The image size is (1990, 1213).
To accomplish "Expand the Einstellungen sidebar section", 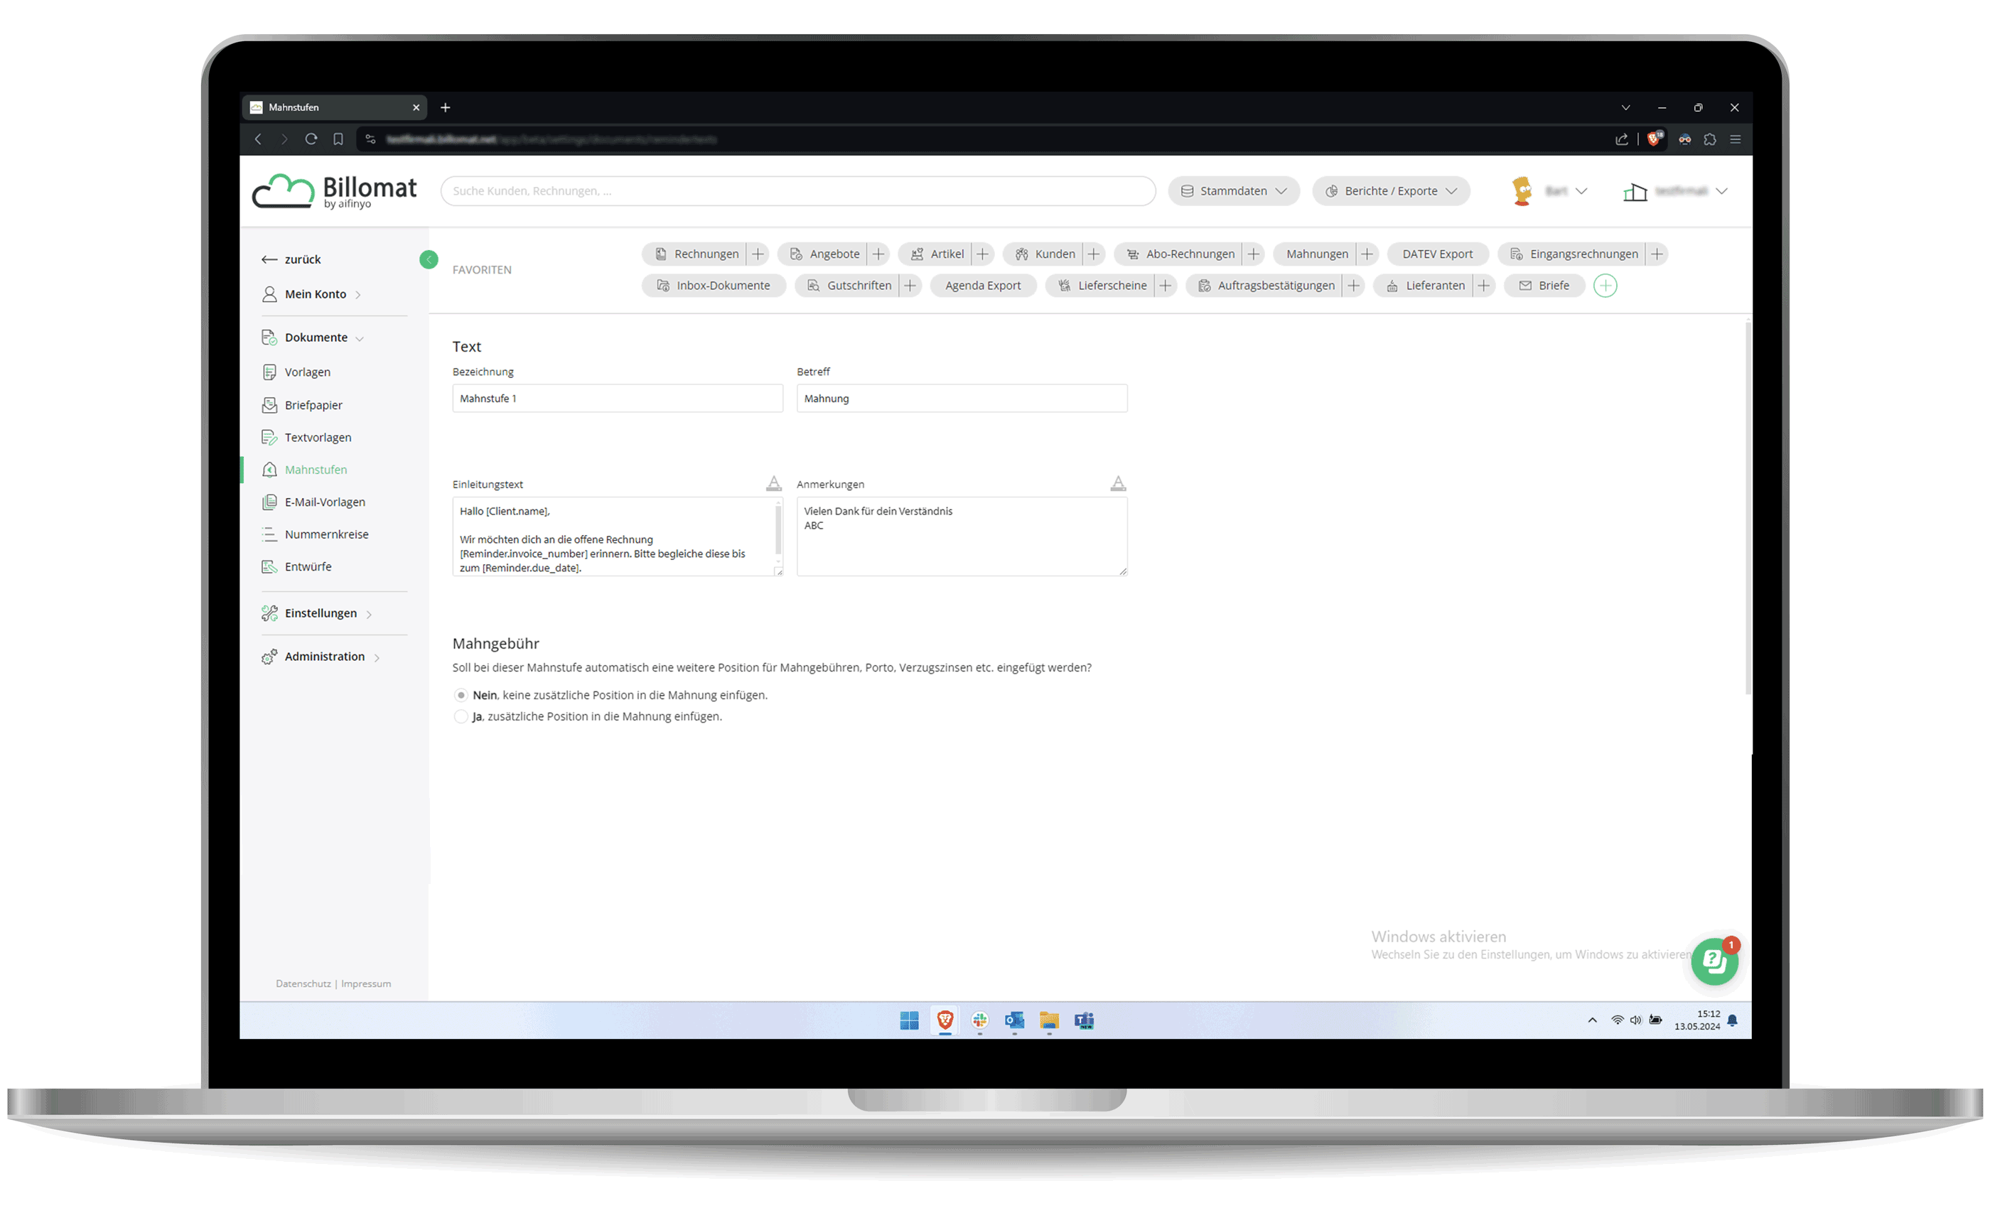I will [x=321, y=613].
